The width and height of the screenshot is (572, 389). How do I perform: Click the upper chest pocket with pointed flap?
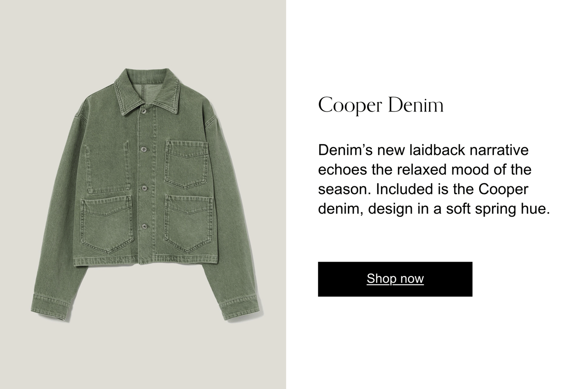click(x=186, y=164)
